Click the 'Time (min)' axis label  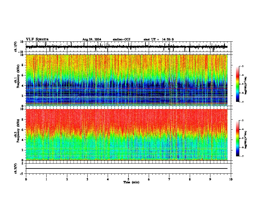(131, 182)
